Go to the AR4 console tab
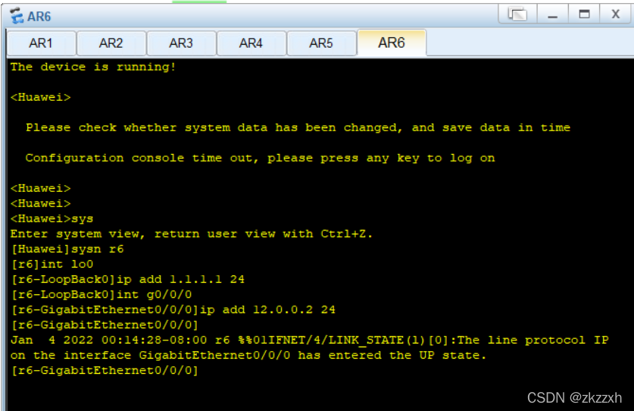Viewport: 634px width, 411px height. tap(251, 43)
